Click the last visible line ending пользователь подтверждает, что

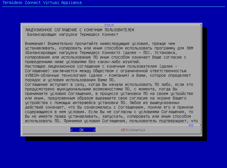click(x=111, y=121)
